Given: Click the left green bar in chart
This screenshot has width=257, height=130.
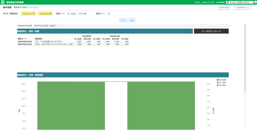Looking at the screenshot, I should tap(71, 106).
